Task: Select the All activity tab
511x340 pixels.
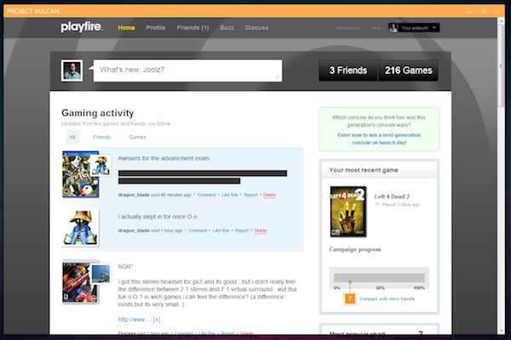Action: (72, 137)
